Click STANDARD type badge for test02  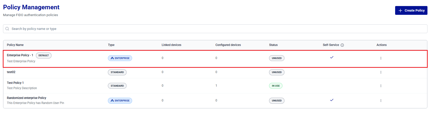tap(117, 72)
